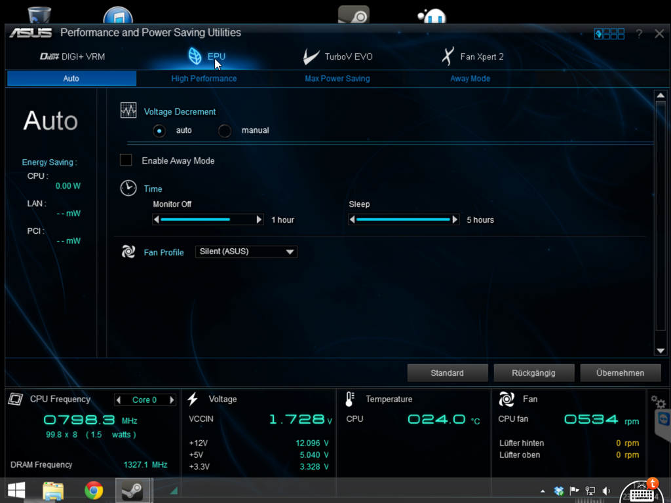Click the Lüfter hinten row
The height and width of the screenshot is (503, 671).
tap(569, 443)
